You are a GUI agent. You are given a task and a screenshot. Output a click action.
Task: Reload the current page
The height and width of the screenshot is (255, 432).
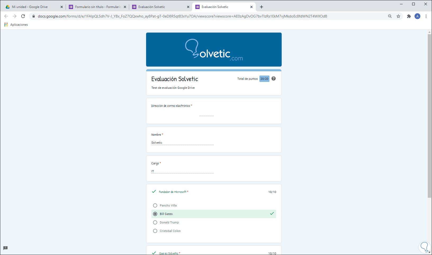point(23,16)
